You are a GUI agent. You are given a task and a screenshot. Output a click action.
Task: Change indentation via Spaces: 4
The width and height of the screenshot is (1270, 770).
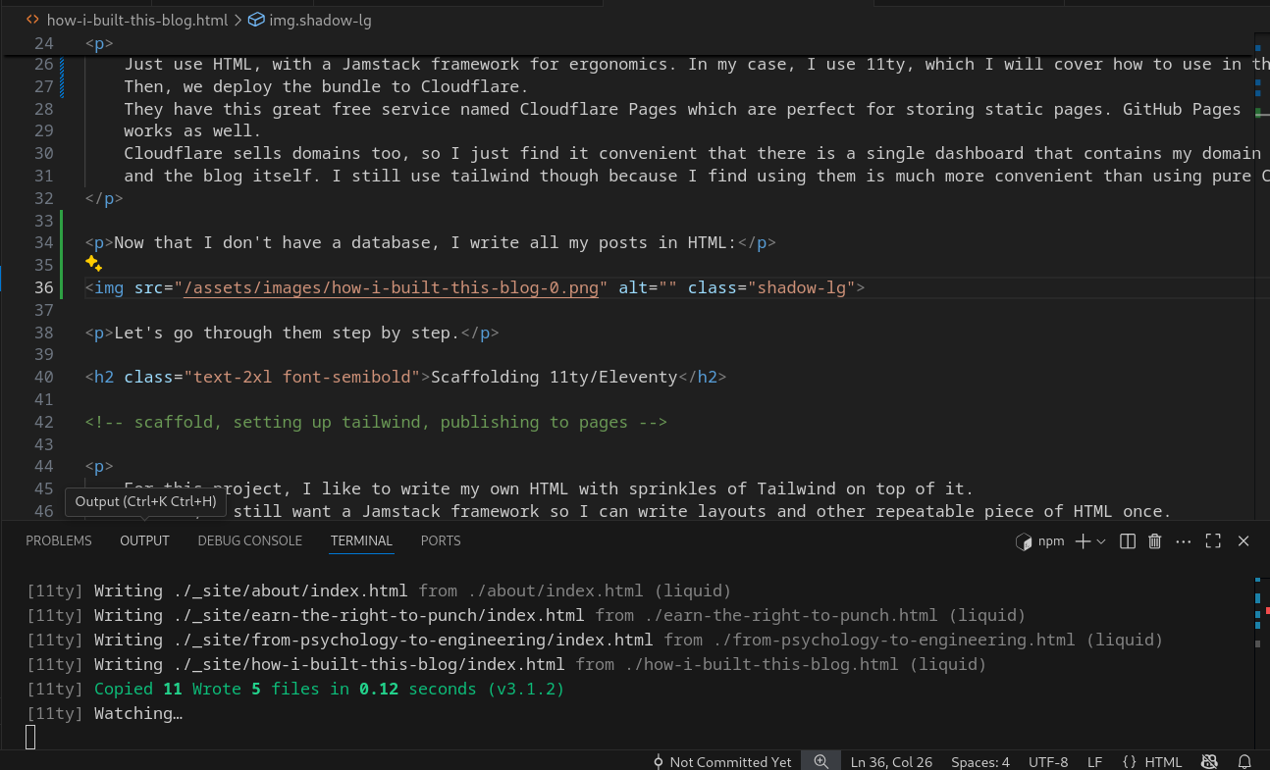click(979, 761)
